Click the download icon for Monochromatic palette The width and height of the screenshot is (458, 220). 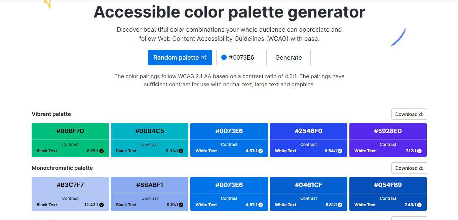click(421, 168)
